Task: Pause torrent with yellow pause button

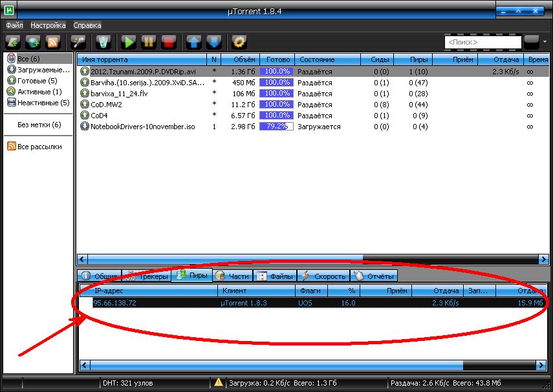Action: tap(149, 42)
